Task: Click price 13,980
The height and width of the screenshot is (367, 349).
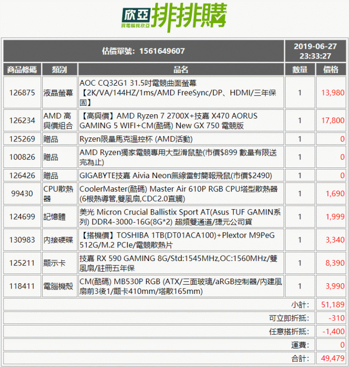Action: (333, 92)
